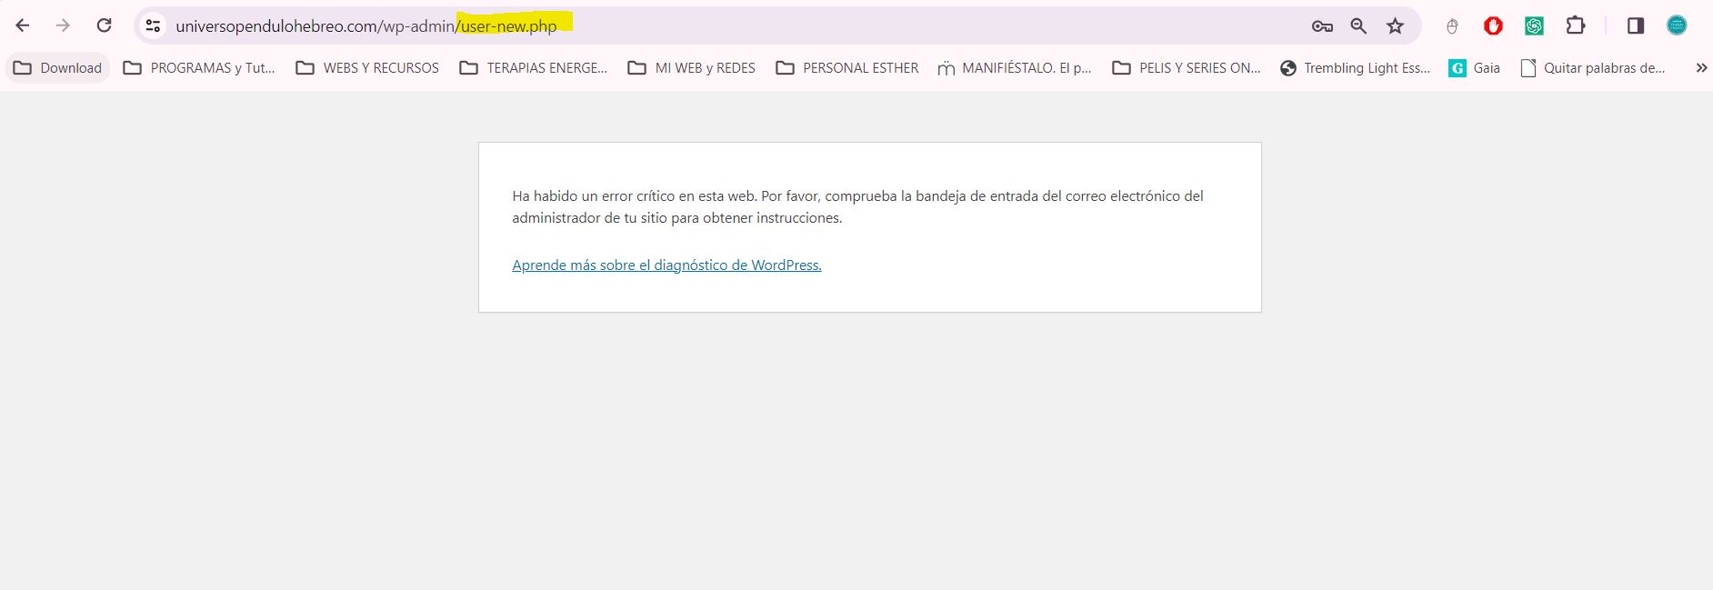Click the critical error message text
Image resolution: width=1713 pixels, height=590 pixels.
(857, 207)
